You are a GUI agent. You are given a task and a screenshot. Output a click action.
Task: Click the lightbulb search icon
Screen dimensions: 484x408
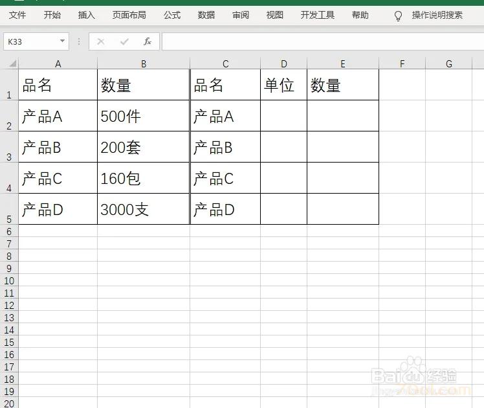click(398, 16)
